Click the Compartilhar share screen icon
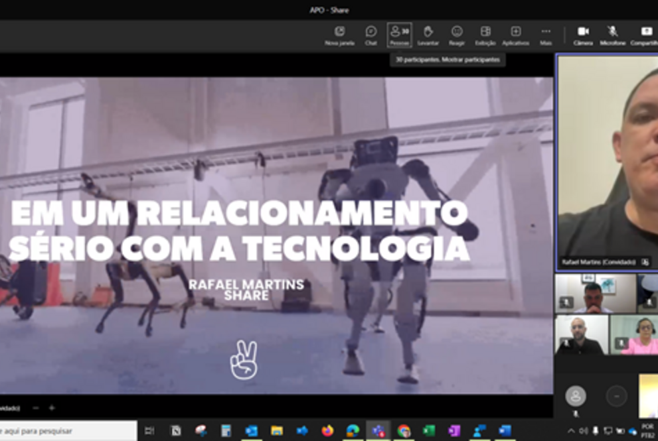Viewport: 658px width, 441px height. (645, 35)
